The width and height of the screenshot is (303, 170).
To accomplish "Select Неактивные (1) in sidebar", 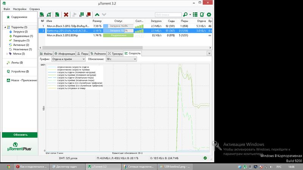I will [22, 49].
